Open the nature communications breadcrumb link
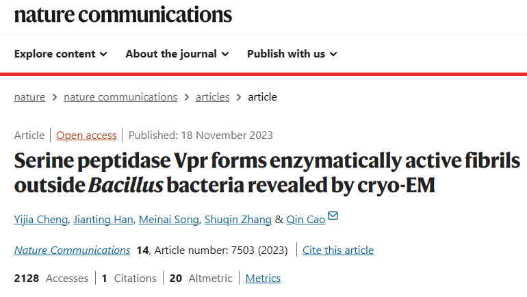Viewport: 527px width, 297px height. click(x=120, y=97)
